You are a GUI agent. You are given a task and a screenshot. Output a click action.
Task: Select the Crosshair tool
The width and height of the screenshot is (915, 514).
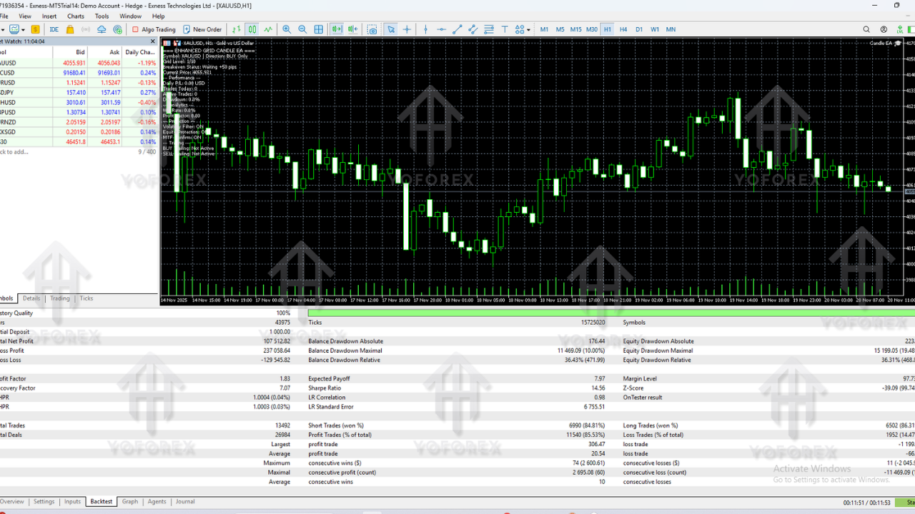[x=407, y=29]
